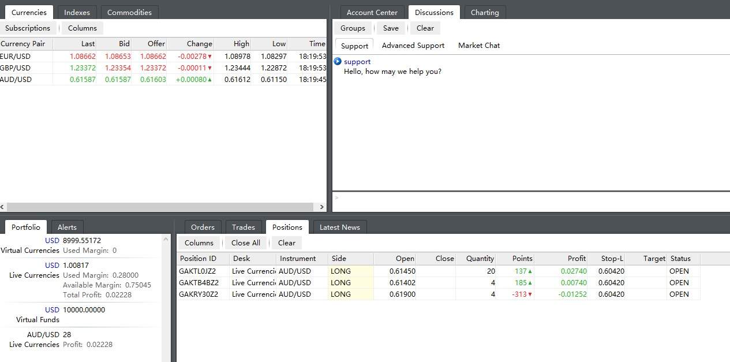This screenshot has height=362, width=730.
Task: Click Clear button in Discussions toolbar
Action: point(425,28)
